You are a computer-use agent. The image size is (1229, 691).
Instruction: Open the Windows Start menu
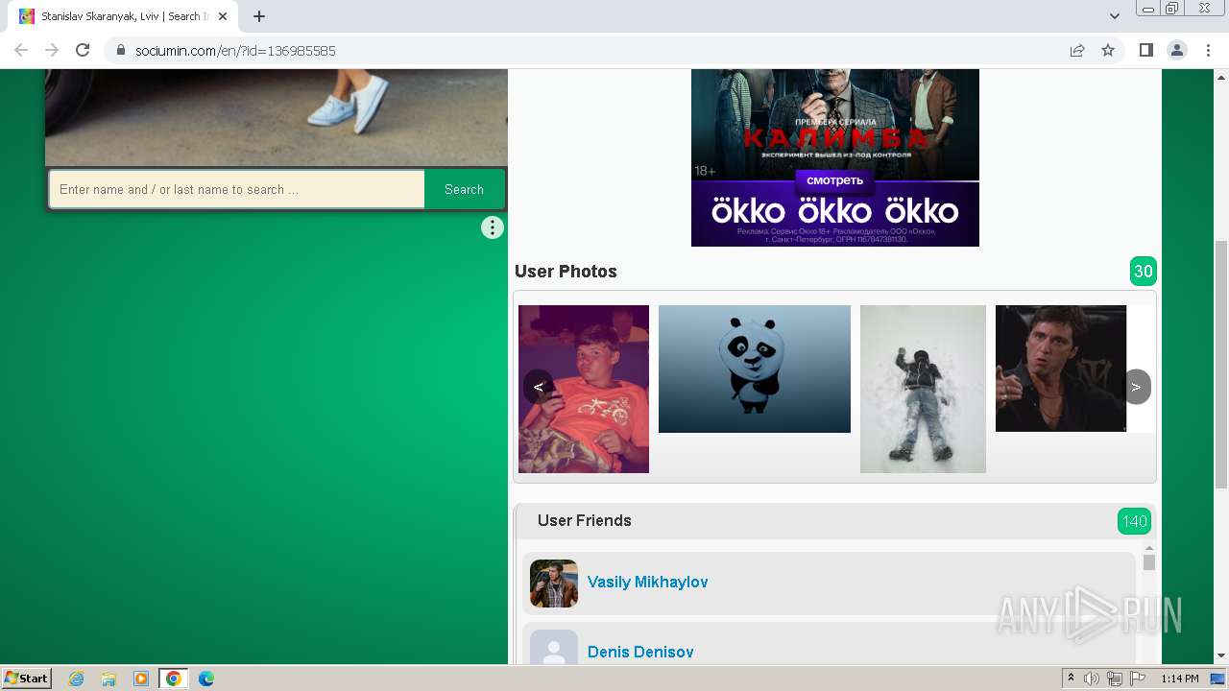tap(27, 678)
